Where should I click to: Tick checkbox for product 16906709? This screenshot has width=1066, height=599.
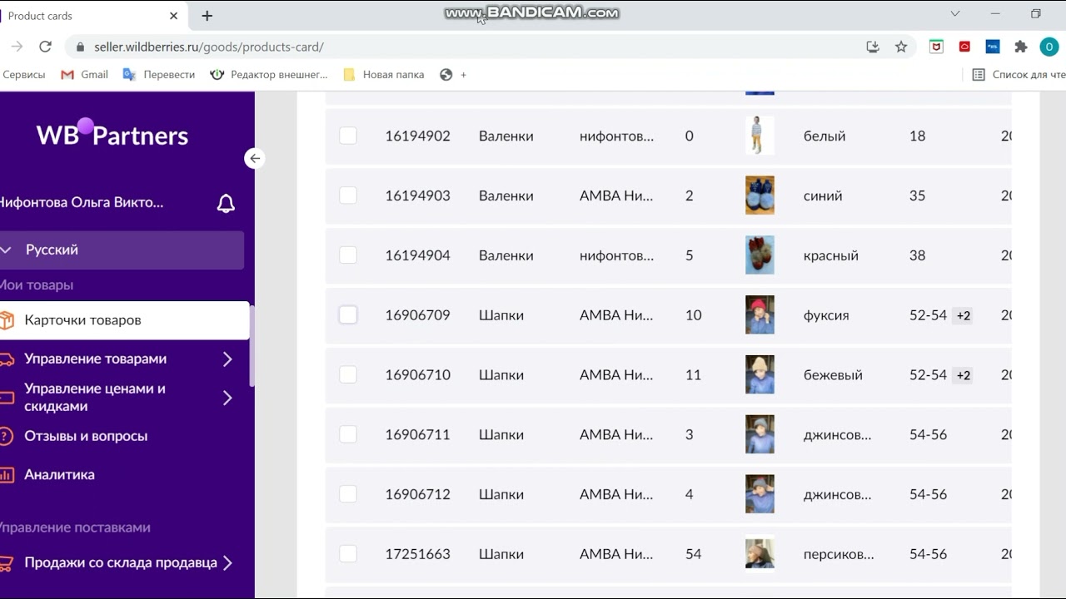pos(348,315)
